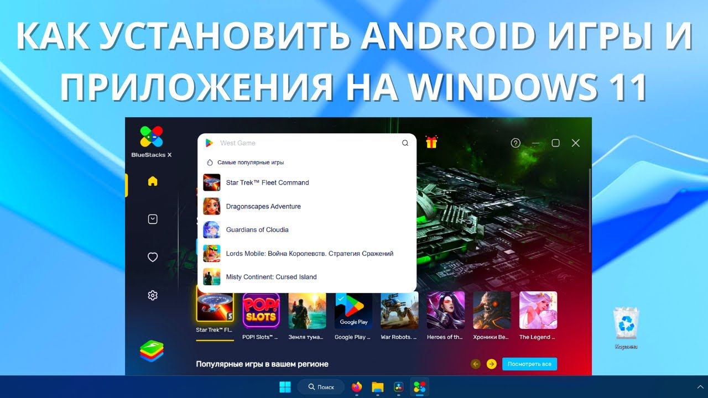The width and height of the screenshot is (708, 398).
Task: Open the Favorites heart icon in sidebar
Action: click(x=153, y=257)
